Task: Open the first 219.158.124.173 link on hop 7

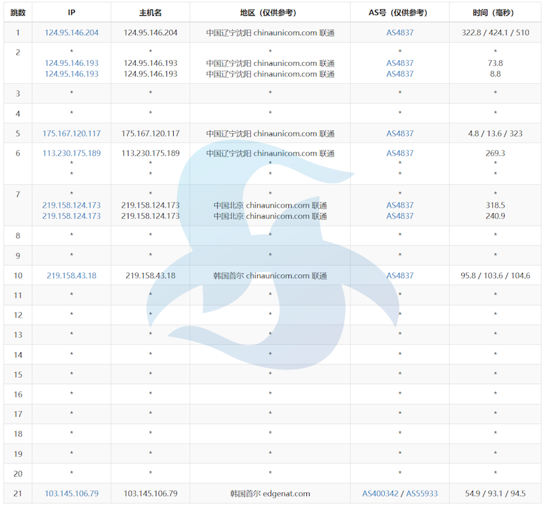Action: 71,205
